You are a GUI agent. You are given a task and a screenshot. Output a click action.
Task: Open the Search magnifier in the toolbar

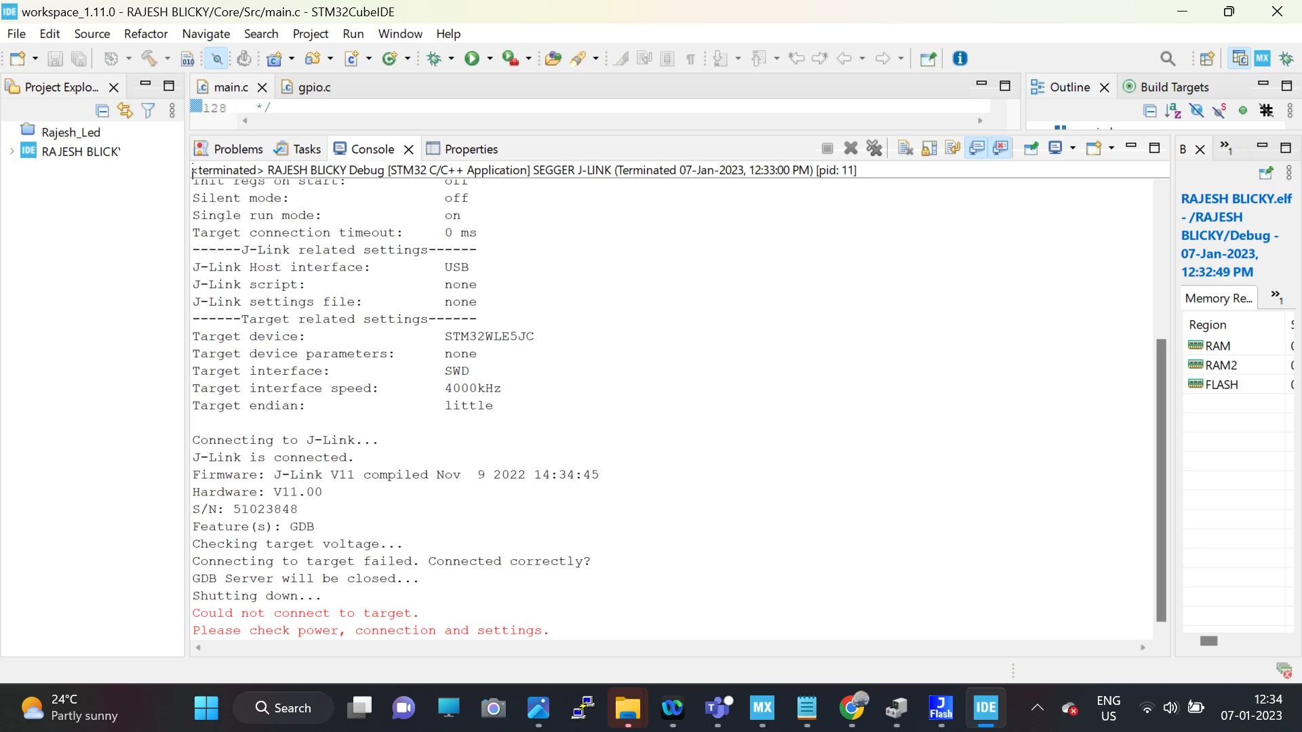tap(1168, 59)
